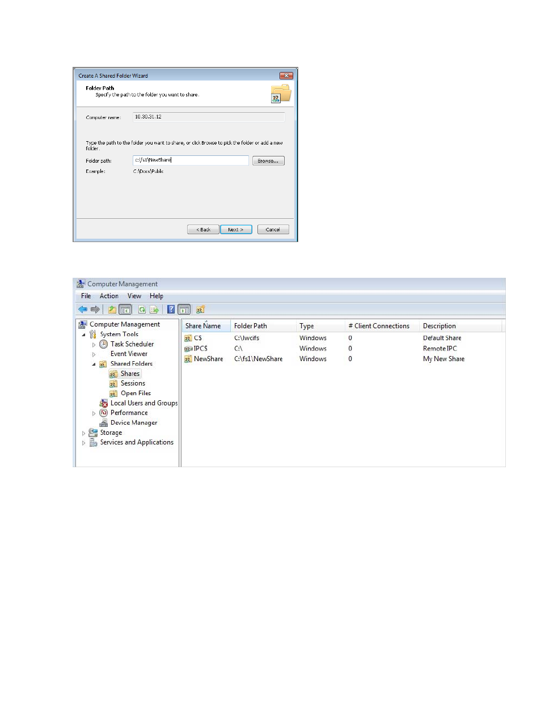Click the Shared Folders icon in the tree
Viewport: 541px width, 720px height.
[103, 364]
